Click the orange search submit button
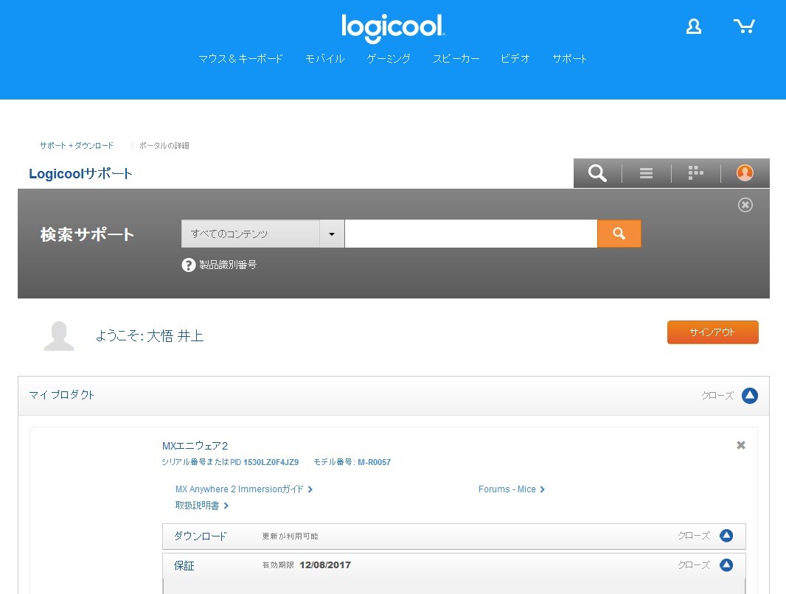The image size is (786, 594). click(619, 234)
